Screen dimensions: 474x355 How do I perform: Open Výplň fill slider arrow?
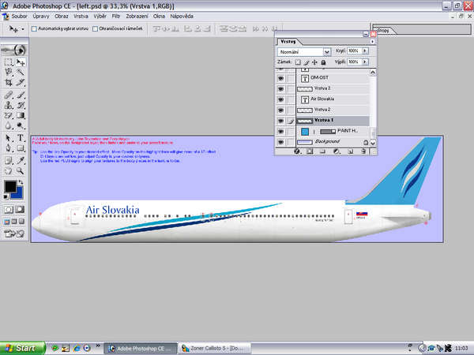(x=365, y=62)
